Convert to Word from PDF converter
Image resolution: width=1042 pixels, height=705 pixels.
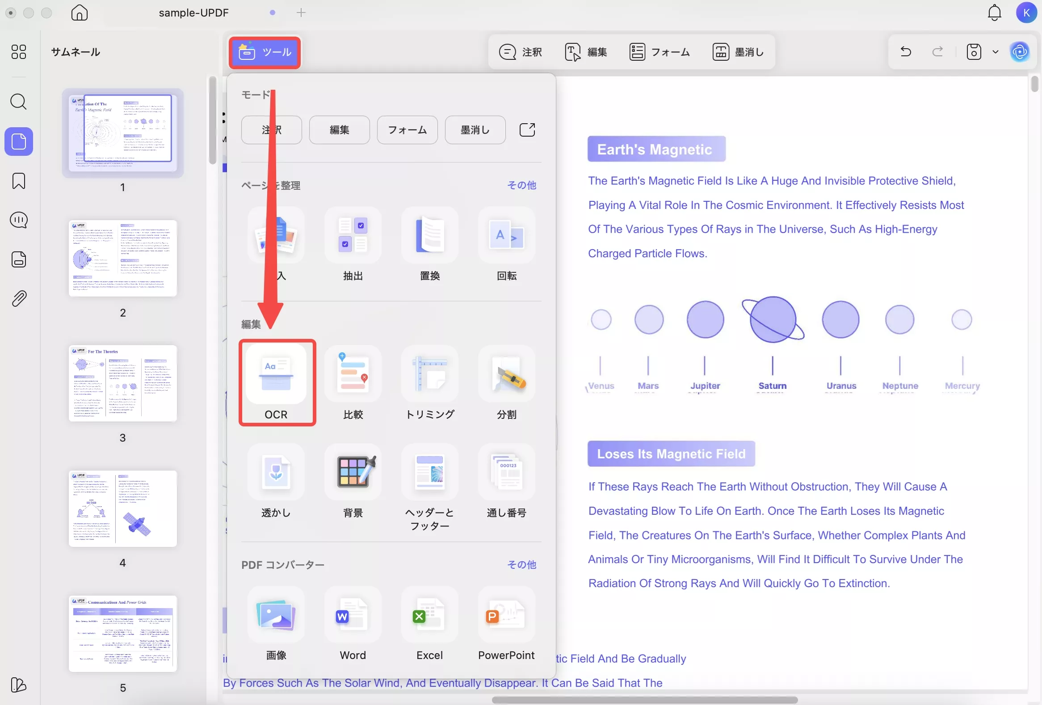353,615
